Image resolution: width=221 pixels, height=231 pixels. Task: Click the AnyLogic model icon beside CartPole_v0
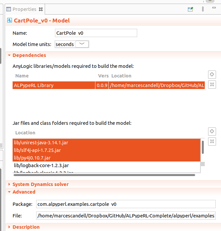tap(10, 20)
